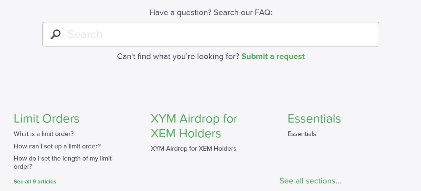Click the Have a question? Search our FAQ label
Screen dimensions: 421x191
211,12
